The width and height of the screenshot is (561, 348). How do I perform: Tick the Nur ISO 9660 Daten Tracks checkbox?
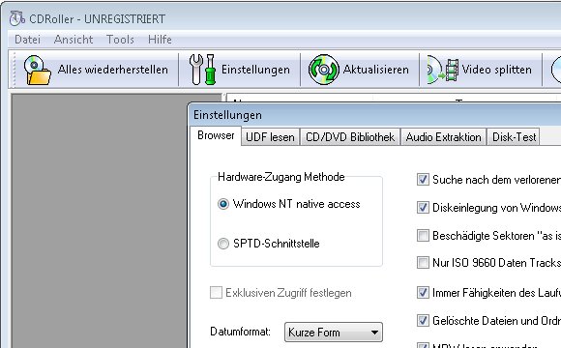[423, 263]
